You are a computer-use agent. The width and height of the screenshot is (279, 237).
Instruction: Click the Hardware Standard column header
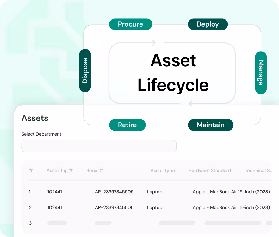(x=209, y=170)
